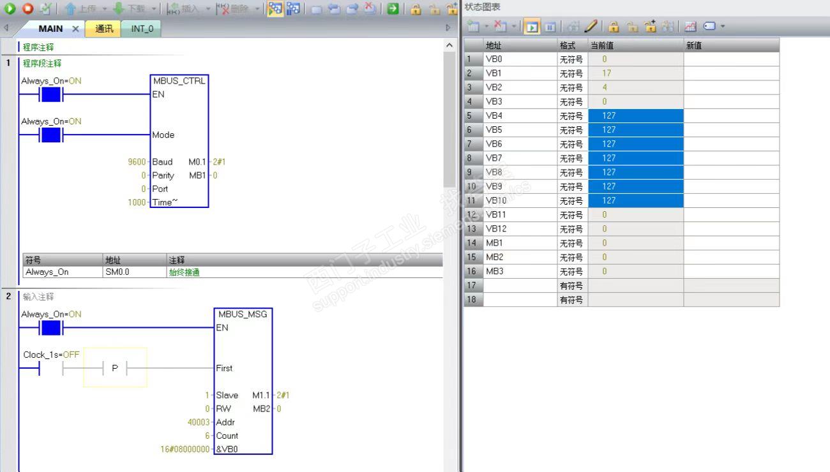The image size is (830, 472).
Task: Click the pencil Write All icon
Action: (591, 26)
